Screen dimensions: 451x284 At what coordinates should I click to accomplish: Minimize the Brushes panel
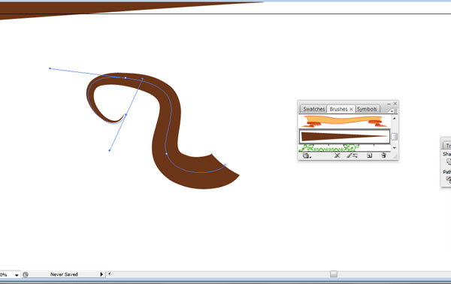(x=389, y=104)
